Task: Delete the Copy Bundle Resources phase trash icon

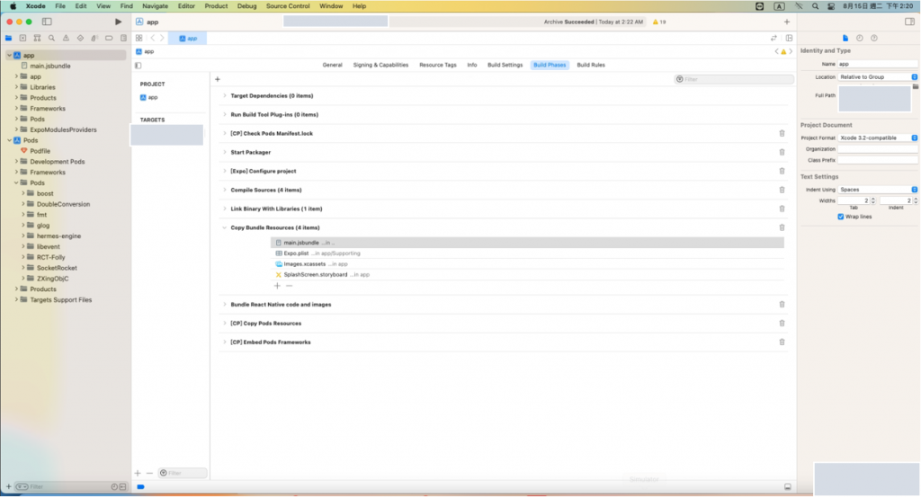Action: click(782, 227)
